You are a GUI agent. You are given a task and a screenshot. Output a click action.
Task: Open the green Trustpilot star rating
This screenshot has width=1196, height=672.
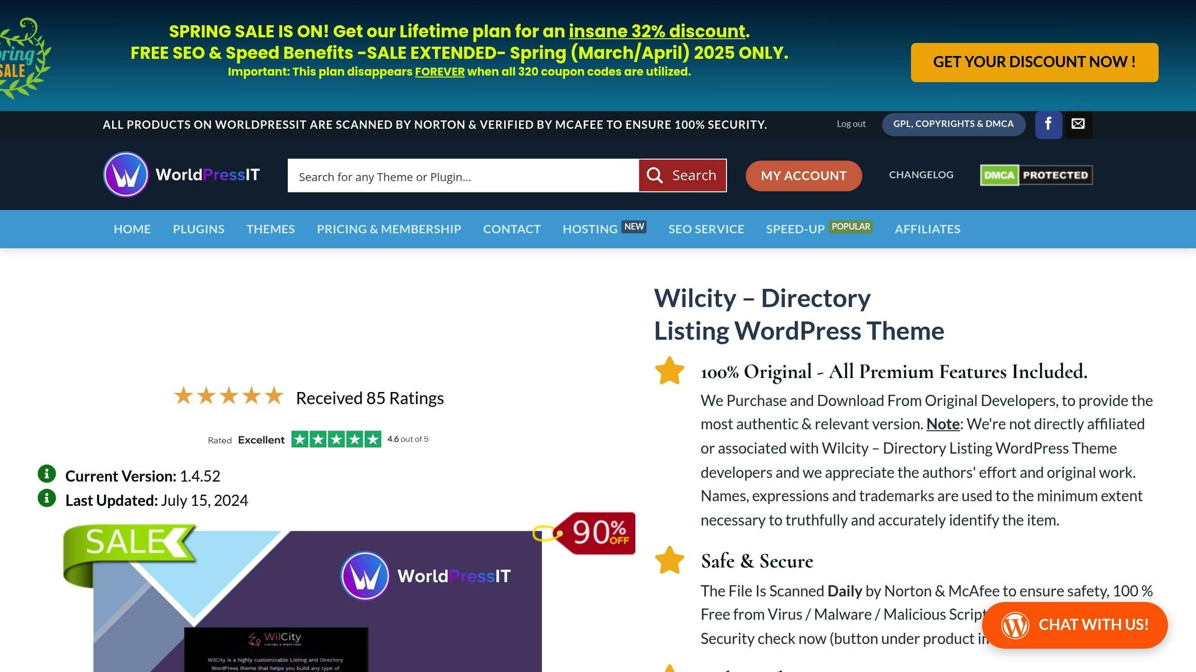tap(336, 439)
